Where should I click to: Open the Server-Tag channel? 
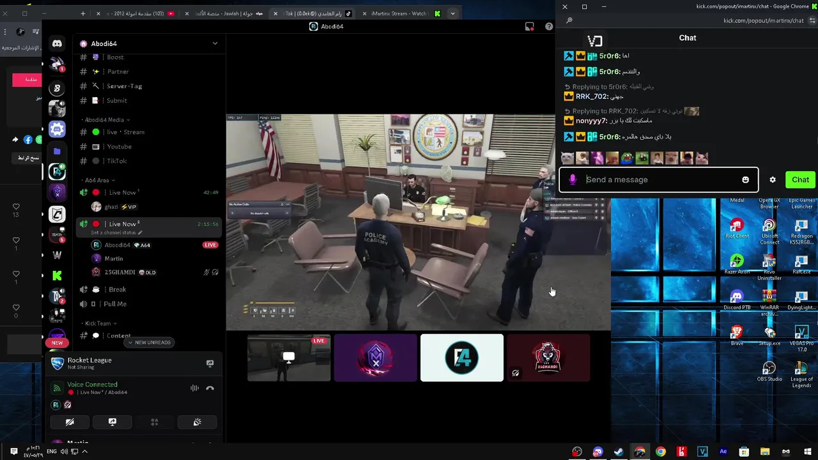(125, 86)
